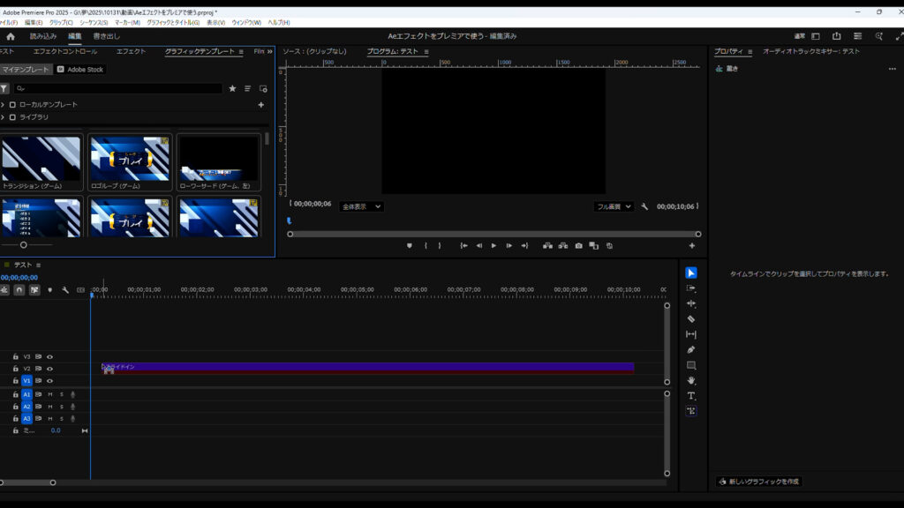Image resolution: width=904 pixels, height=508 pixels.
Task: Choose the Hand tool
Action: pos(691,380)
